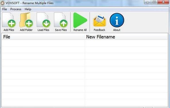170x108 pixels.
Task: Open the Process menu
Action: (16, 9)
